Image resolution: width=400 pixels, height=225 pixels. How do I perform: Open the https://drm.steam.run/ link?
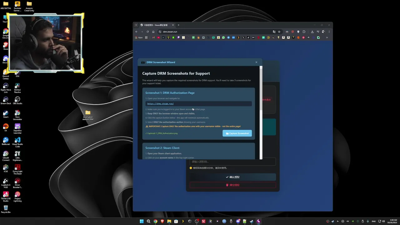160,104
